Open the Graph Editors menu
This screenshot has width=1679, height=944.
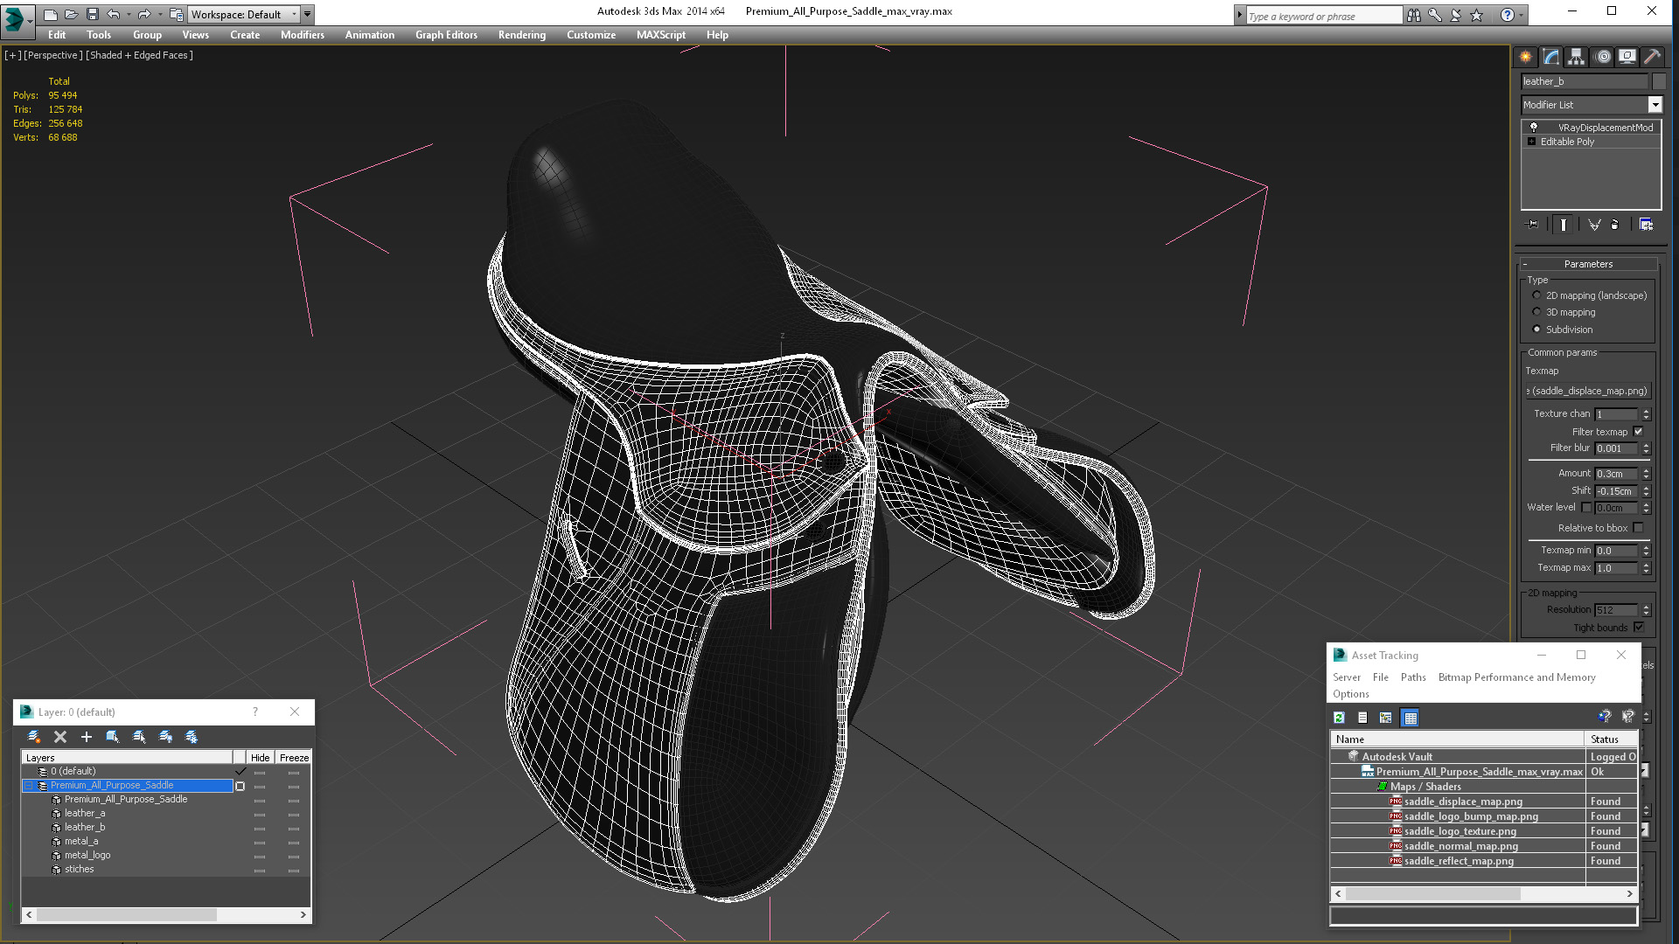click(x=446, y=35)
